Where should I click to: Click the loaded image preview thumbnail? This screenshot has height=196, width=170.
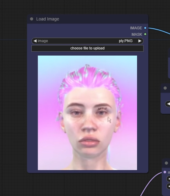87,113
